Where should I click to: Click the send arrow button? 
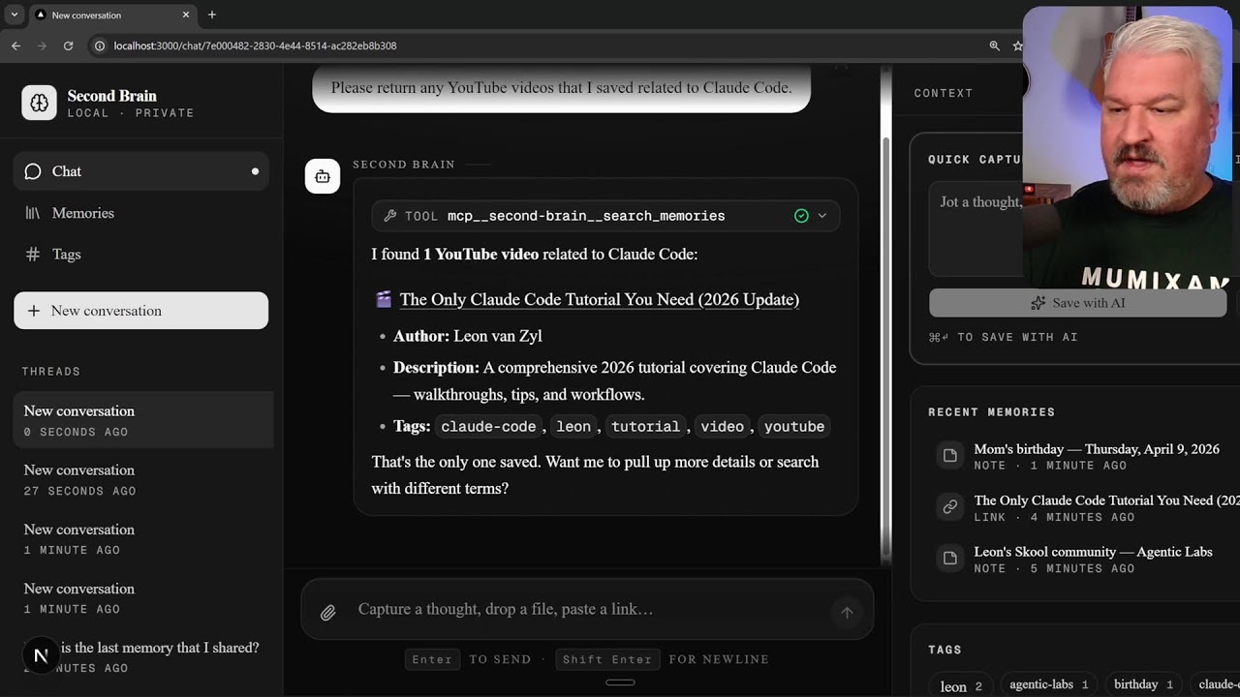847,612
